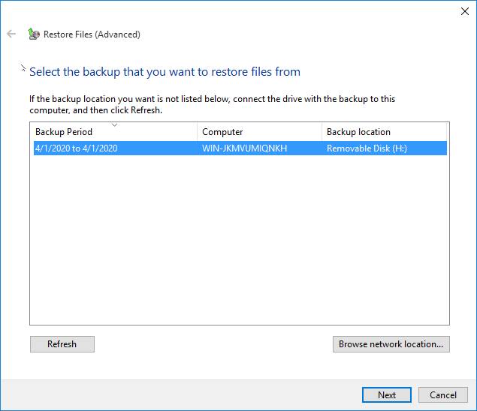Click the Computer column header
The width and height of the screenshot is (477, 411).
point(259,132)
